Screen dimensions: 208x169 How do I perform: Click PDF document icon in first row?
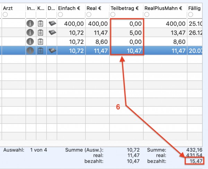coord(52,23)
